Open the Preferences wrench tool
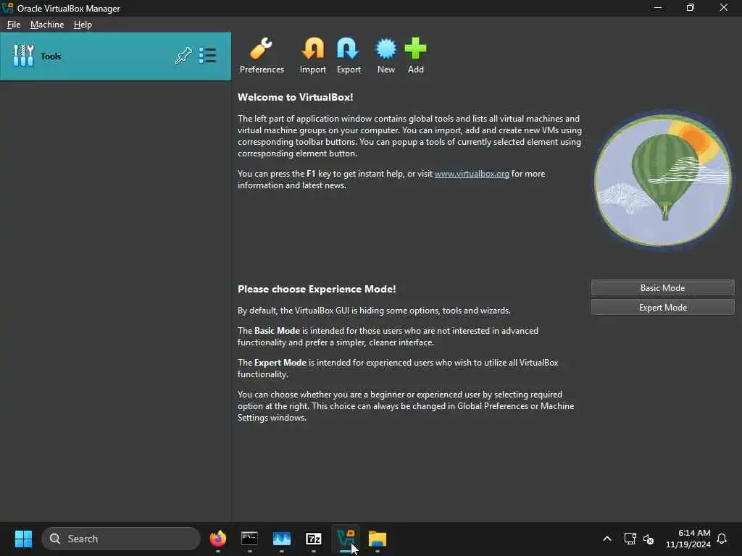 pyautogui.click(x=261, y=55)
